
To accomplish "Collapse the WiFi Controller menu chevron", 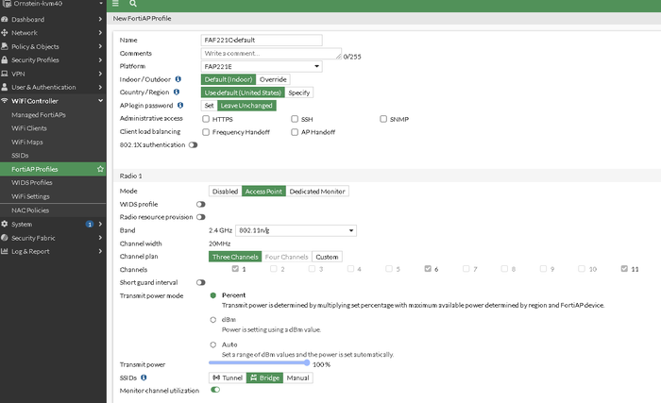I will pos(100,101).
